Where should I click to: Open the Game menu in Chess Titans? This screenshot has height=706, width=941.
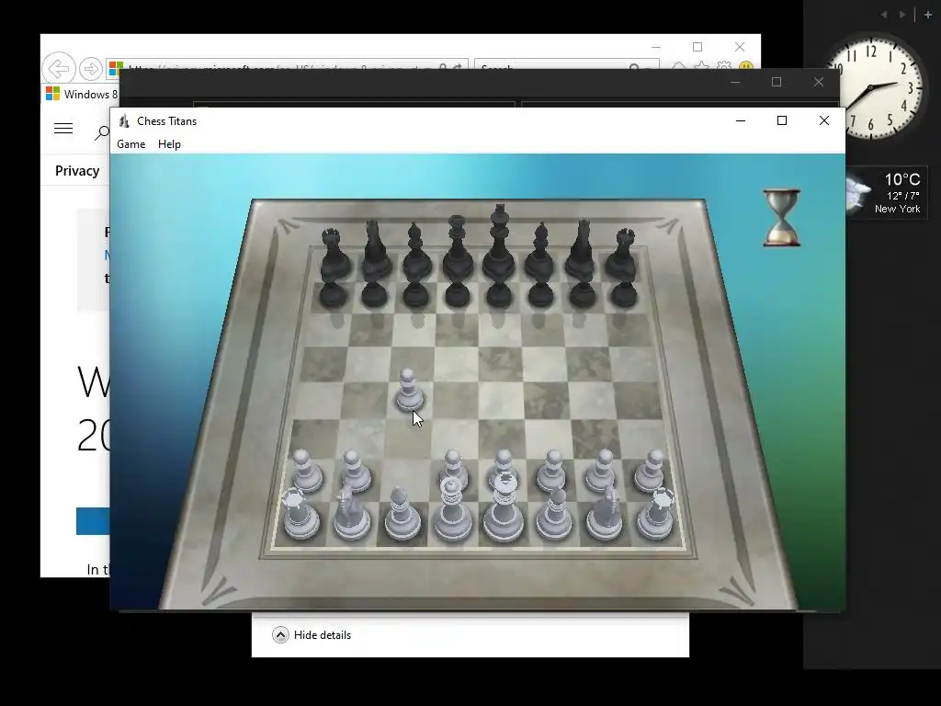pos(130,144)
